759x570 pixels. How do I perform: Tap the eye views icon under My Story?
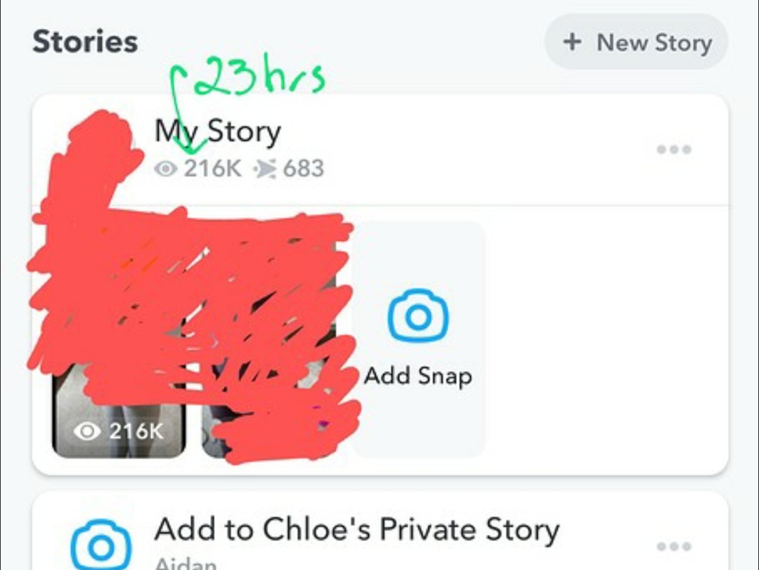[x=166, y=169]
